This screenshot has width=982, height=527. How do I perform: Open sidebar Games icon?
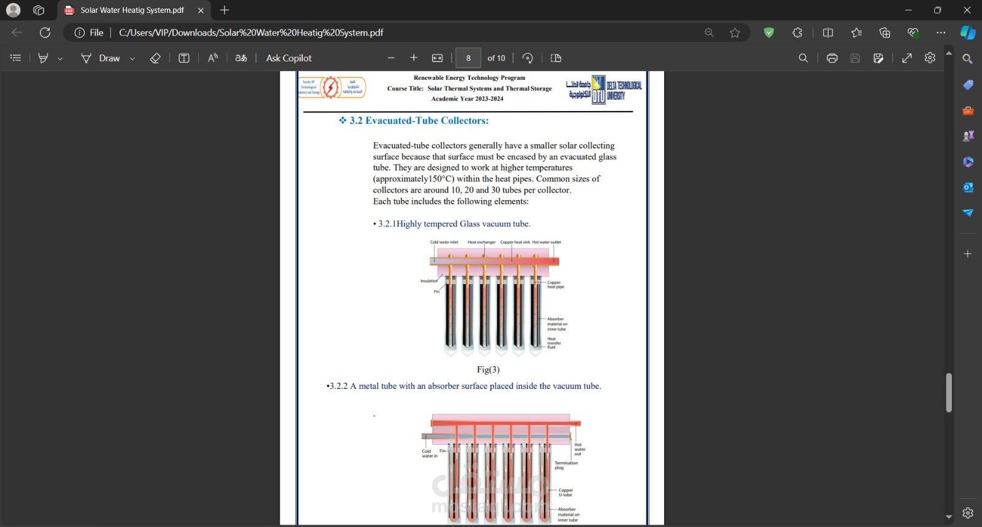coord(968,136)
